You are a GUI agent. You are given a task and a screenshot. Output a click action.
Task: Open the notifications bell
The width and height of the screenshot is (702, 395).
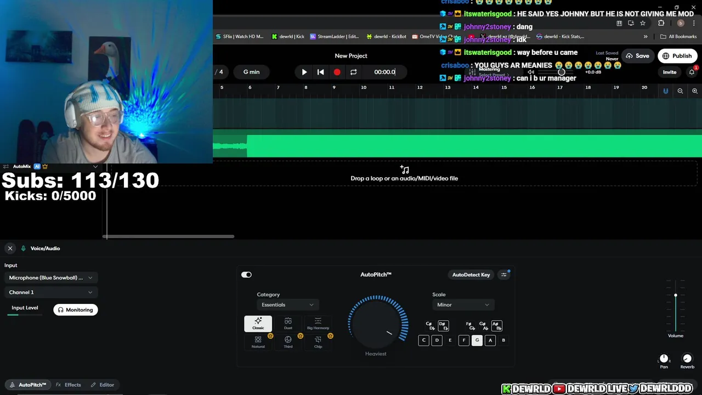pyautogui.click(x=692, y=72)
